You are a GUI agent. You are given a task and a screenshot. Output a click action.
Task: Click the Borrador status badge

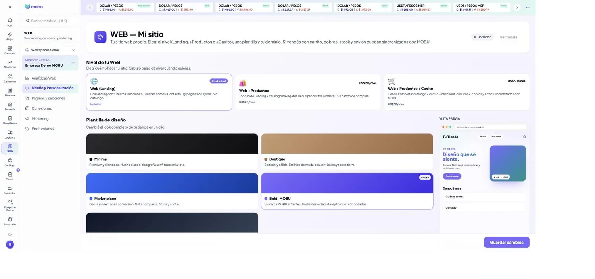482,37
